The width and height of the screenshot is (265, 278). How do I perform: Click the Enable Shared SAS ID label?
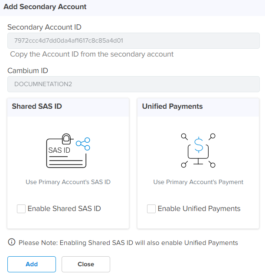tap(64, 209)
